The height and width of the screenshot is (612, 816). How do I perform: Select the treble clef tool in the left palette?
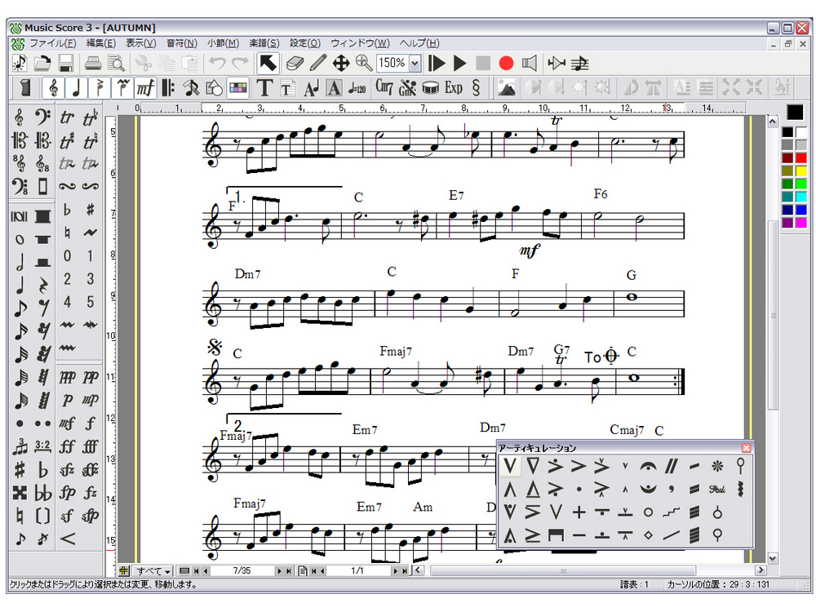19,120
